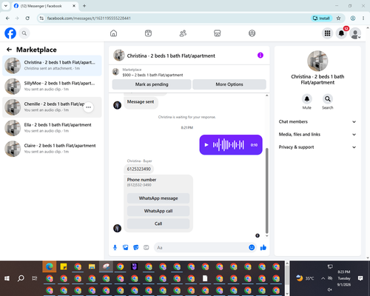The image size is (370, 296).
Task: Mute conversation bell icon in side panel
Action: 306,99
